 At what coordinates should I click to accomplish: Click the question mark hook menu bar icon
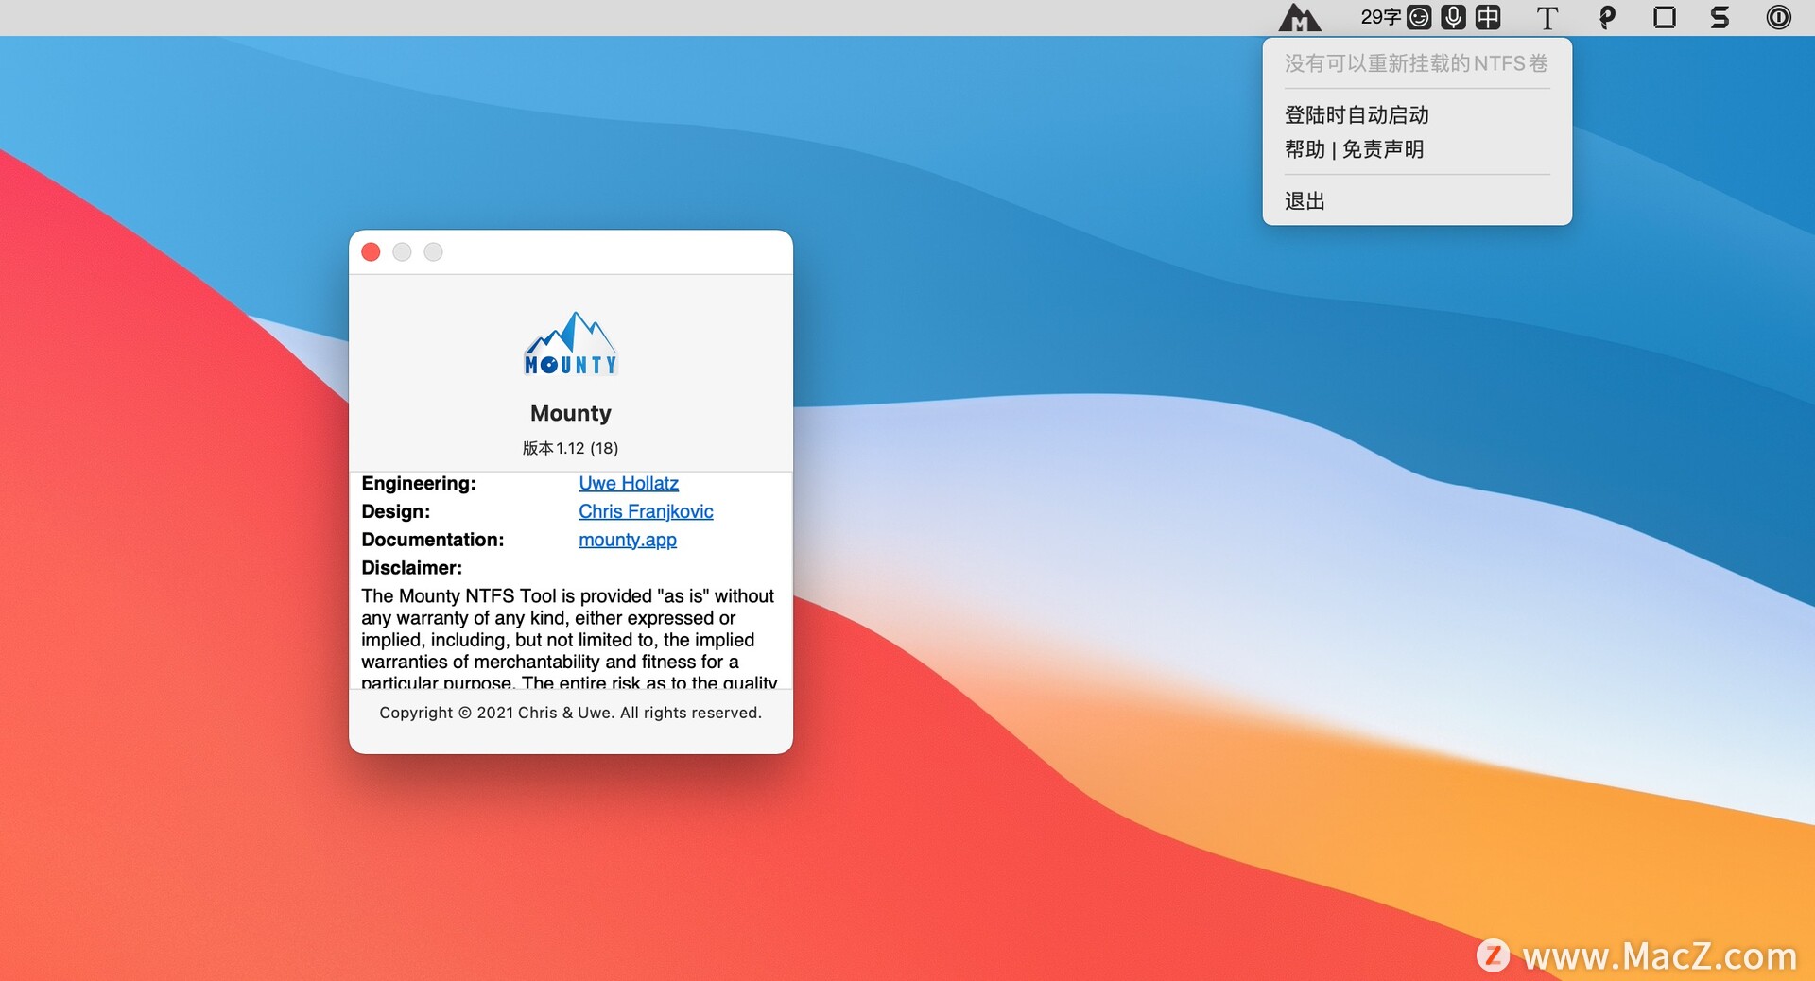1607,17
